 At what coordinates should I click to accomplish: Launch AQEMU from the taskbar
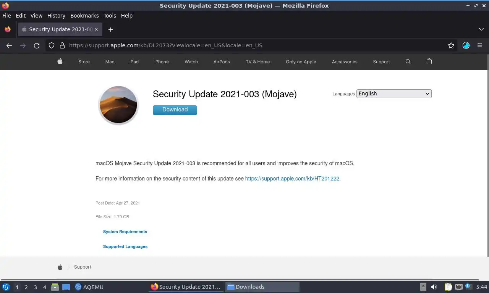89,287
